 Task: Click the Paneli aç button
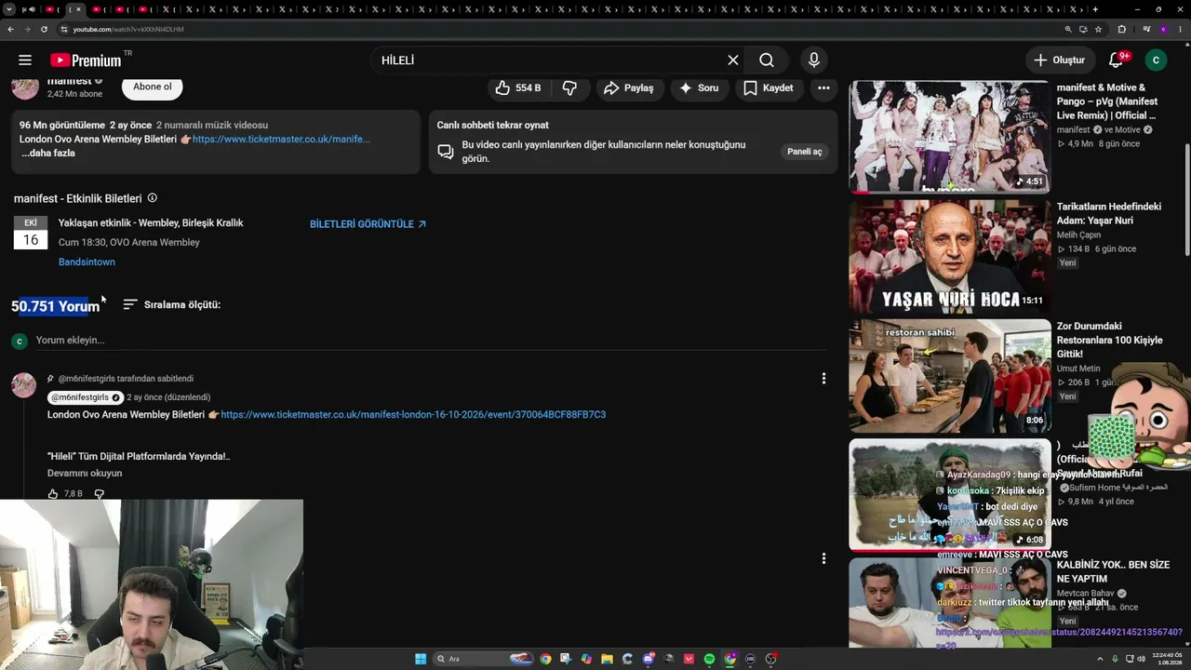805,152
